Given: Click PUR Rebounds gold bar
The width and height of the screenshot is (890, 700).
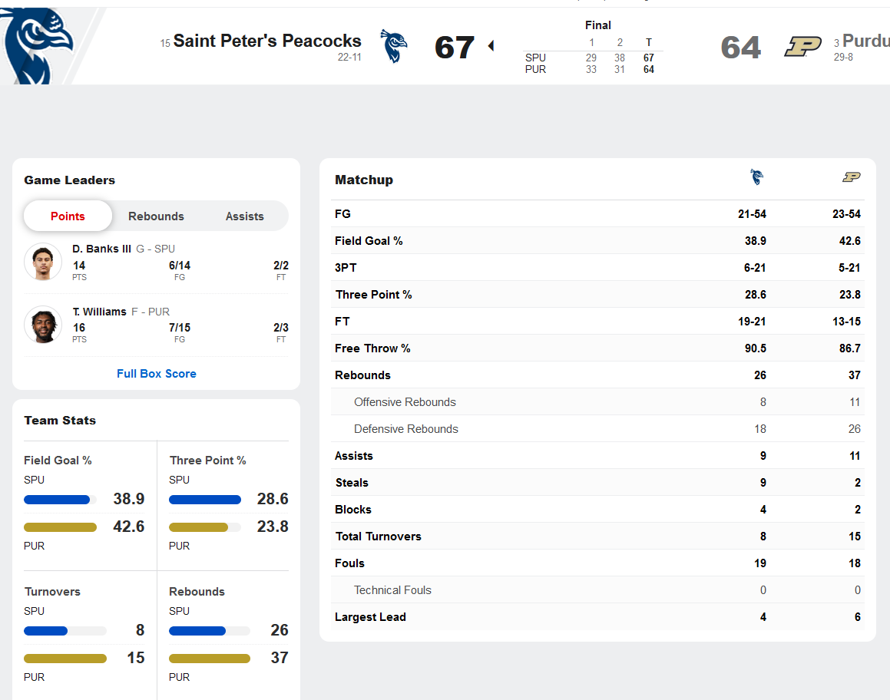Looking at the screenshot, I should point(209,659).
